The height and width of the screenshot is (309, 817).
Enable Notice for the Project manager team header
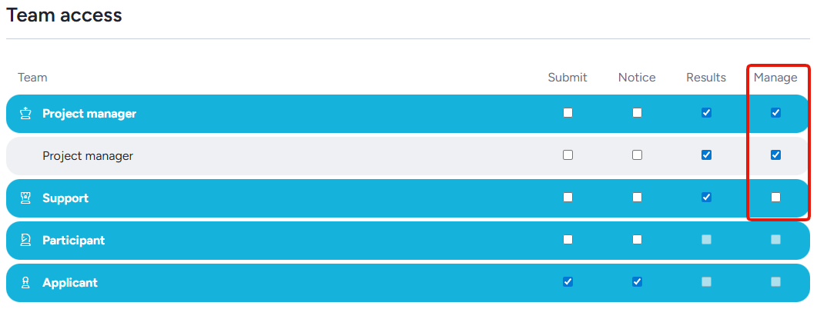[x=637, y=113]
